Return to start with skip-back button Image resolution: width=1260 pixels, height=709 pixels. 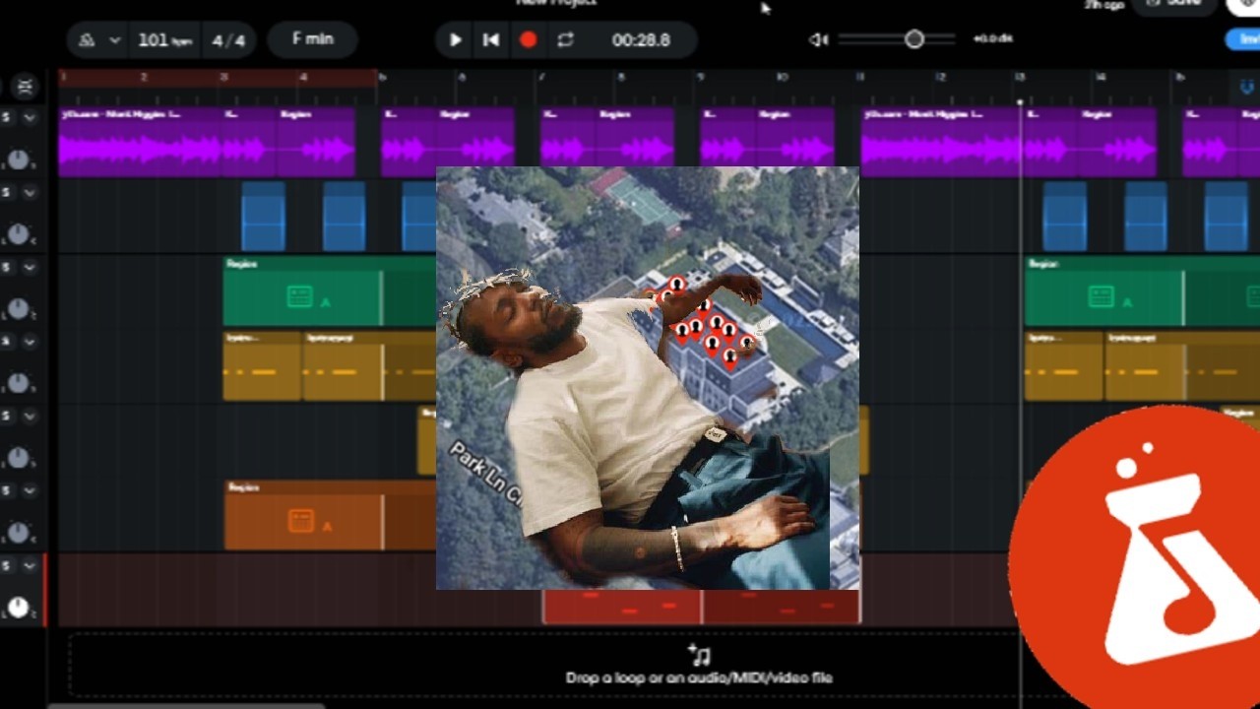(491, 40)
